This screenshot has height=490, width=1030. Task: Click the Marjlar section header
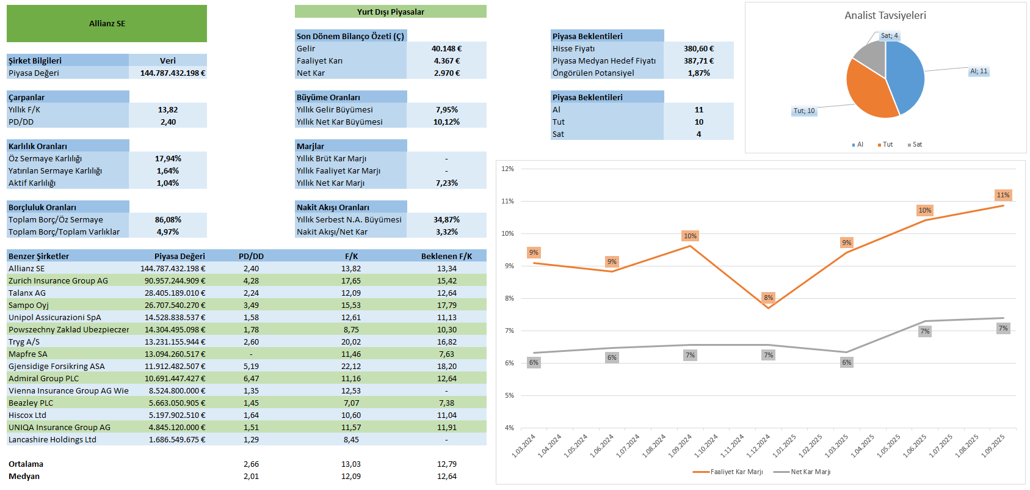350,146
